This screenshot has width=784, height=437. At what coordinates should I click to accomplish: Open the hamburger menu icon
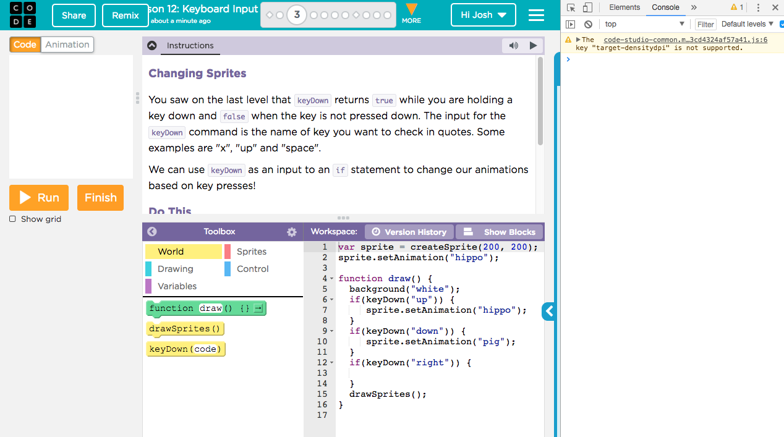click(x=536, y=15)
